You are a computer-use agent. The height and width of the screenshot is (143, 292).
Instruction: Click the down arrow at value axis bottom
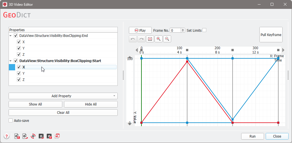[130, 124]
